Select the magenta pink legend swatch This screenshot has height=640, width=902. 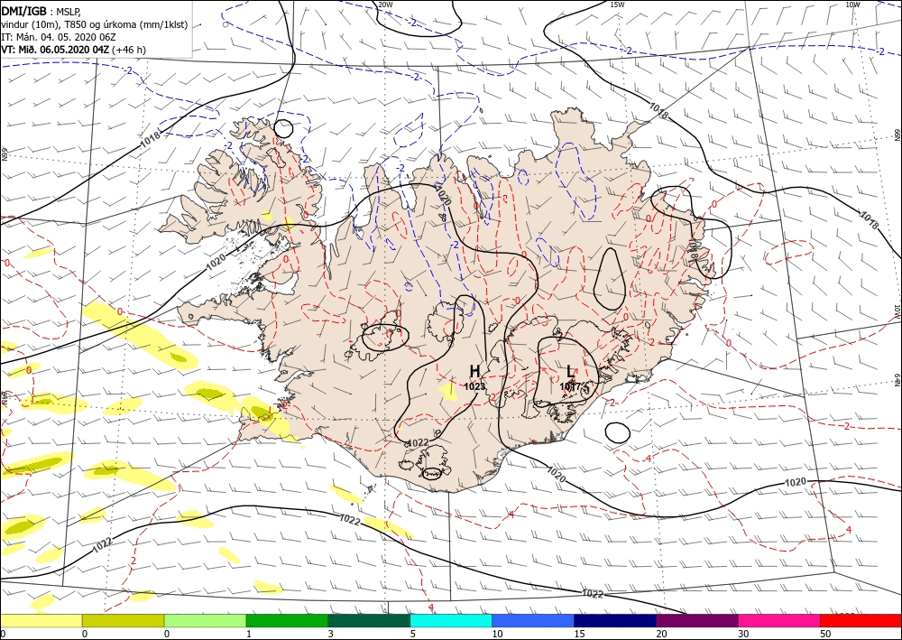pyautogui.click(x=779, y=620)
